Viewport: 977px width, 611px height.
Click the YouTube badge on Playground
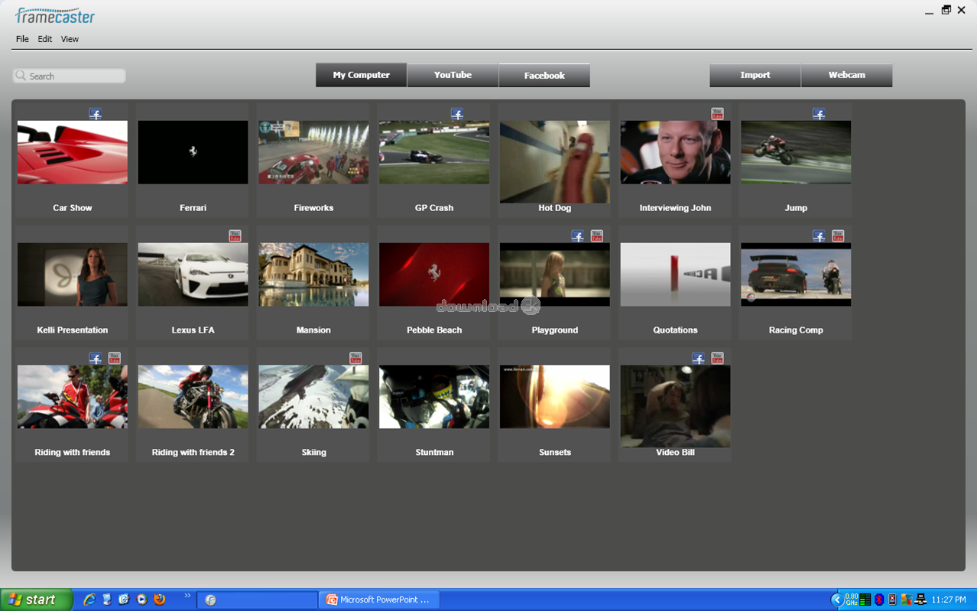[597, 236]
